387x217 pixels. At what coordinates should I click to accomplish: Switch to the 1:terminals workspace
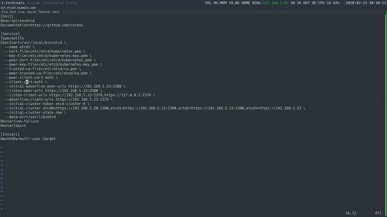point(13,3)
